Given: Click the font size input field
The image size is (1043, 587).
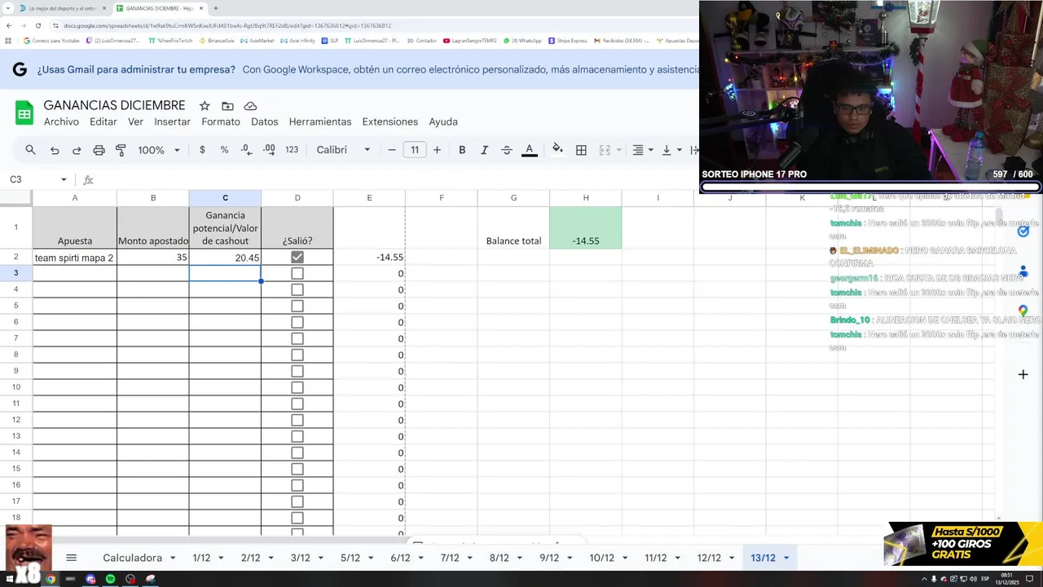Looking at the screenshot, I should [x=415, y=150].
